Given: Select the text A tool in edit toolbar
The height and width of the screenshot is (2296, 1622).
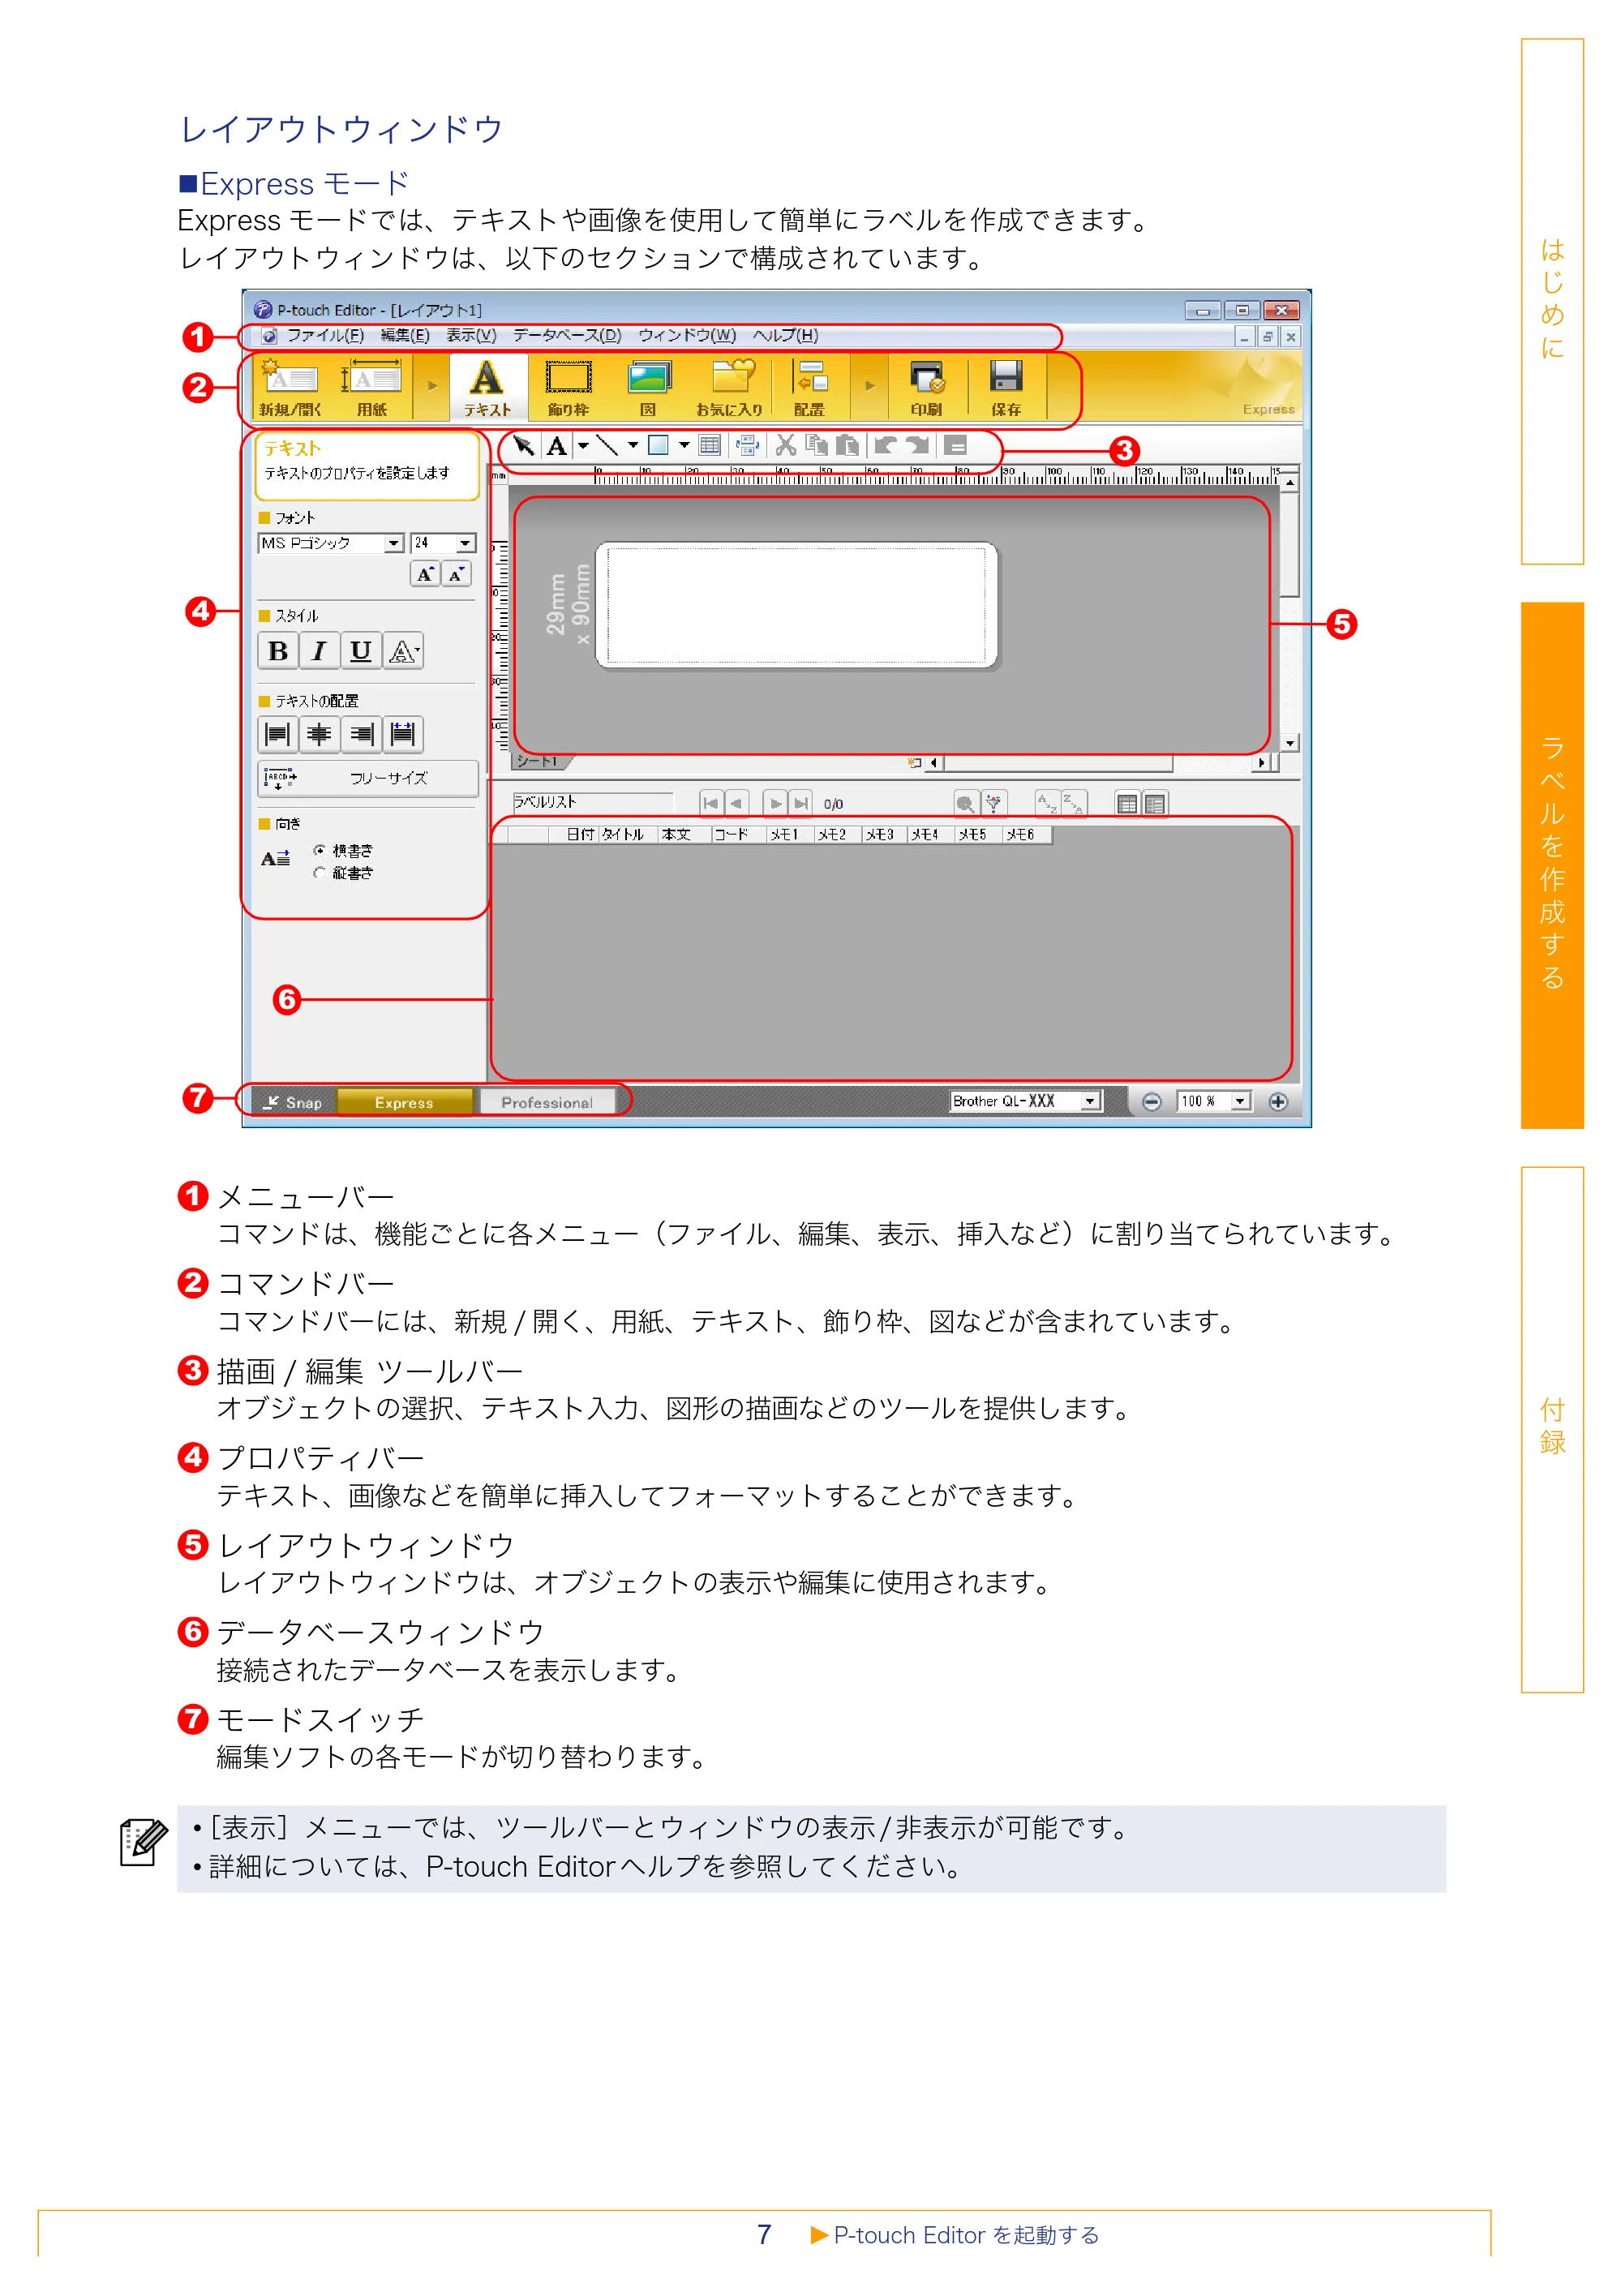Looking at the screenshot, I should [x=557, y=446].
